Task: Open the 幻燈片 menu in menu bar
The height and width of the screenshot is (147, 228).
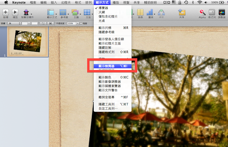Action: [66, 2]
